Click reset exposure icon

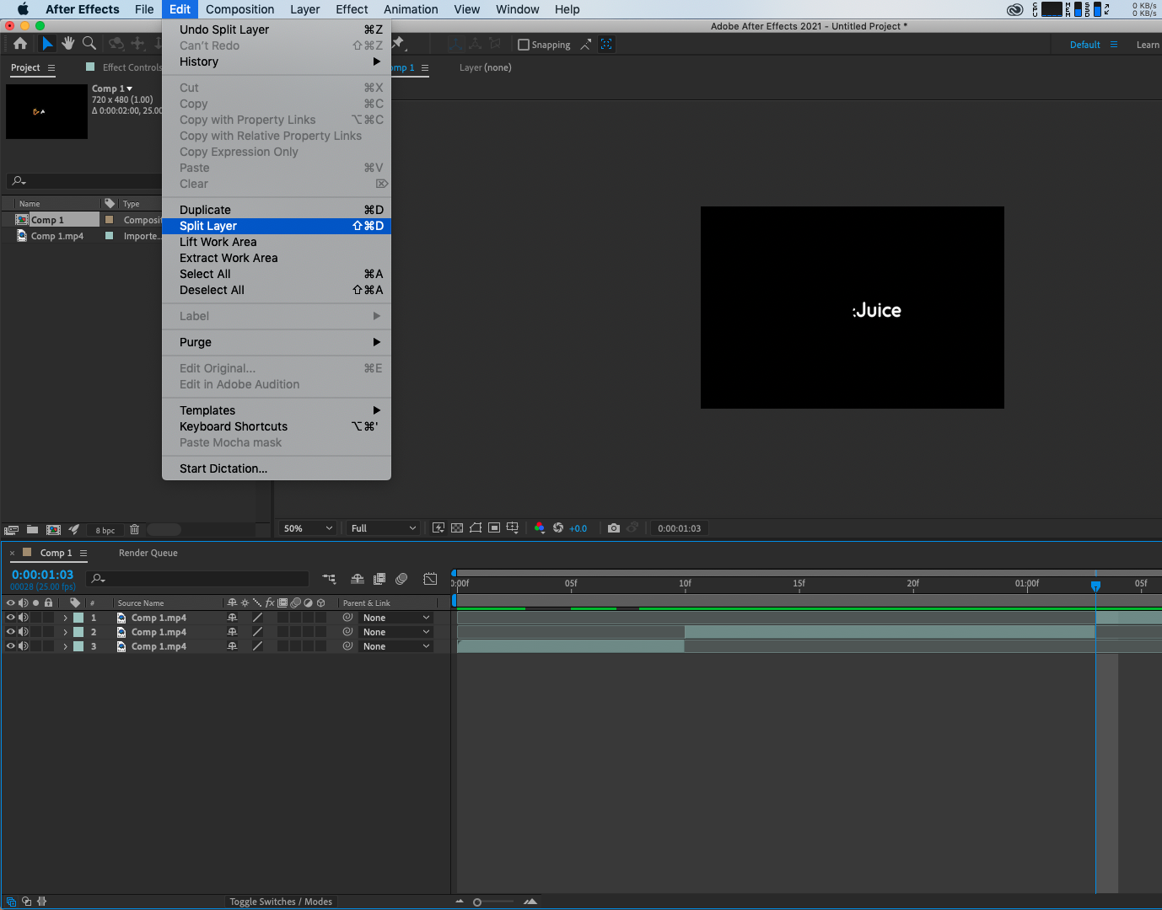558,528
